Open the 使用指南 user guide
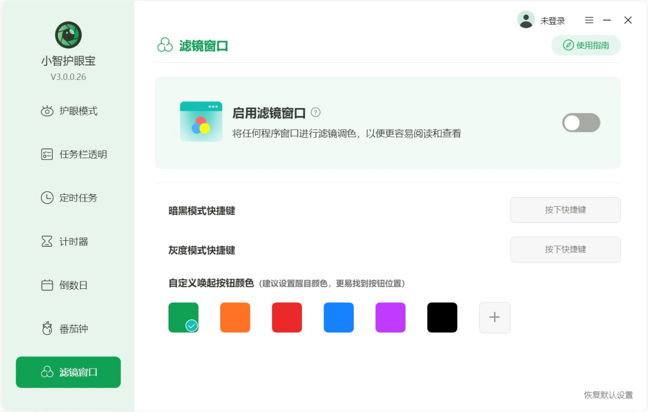648x412 pixels. pos(586,45)
